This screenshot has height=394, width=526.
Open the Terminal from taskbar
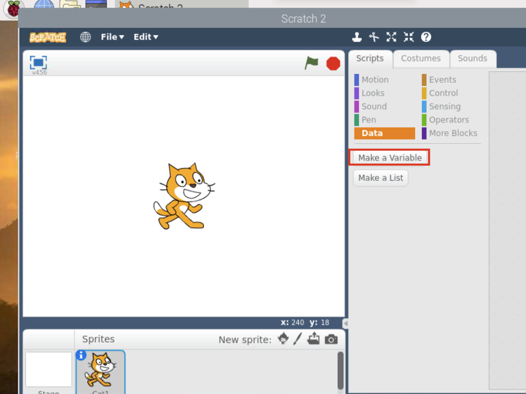pos(96,4)
